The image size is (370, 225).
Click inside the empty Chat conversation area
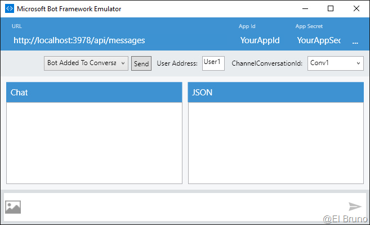point(94,143)
